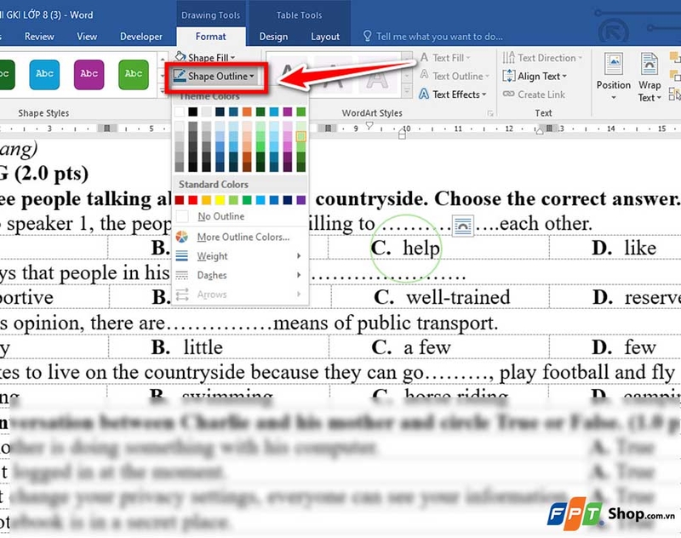Image resolution: width=681 pixels, height=538 pixels.
Task: Click the layout options icon beside circle
Action: [x=462, y=226]
